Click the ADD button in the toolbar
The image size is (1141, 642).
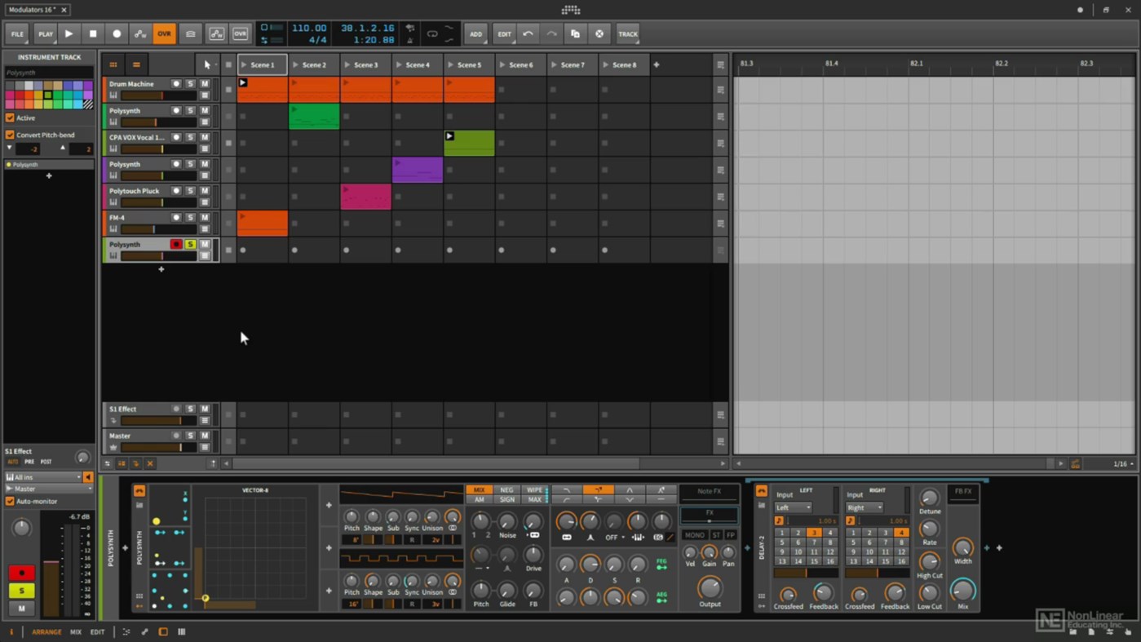point(475,33)
